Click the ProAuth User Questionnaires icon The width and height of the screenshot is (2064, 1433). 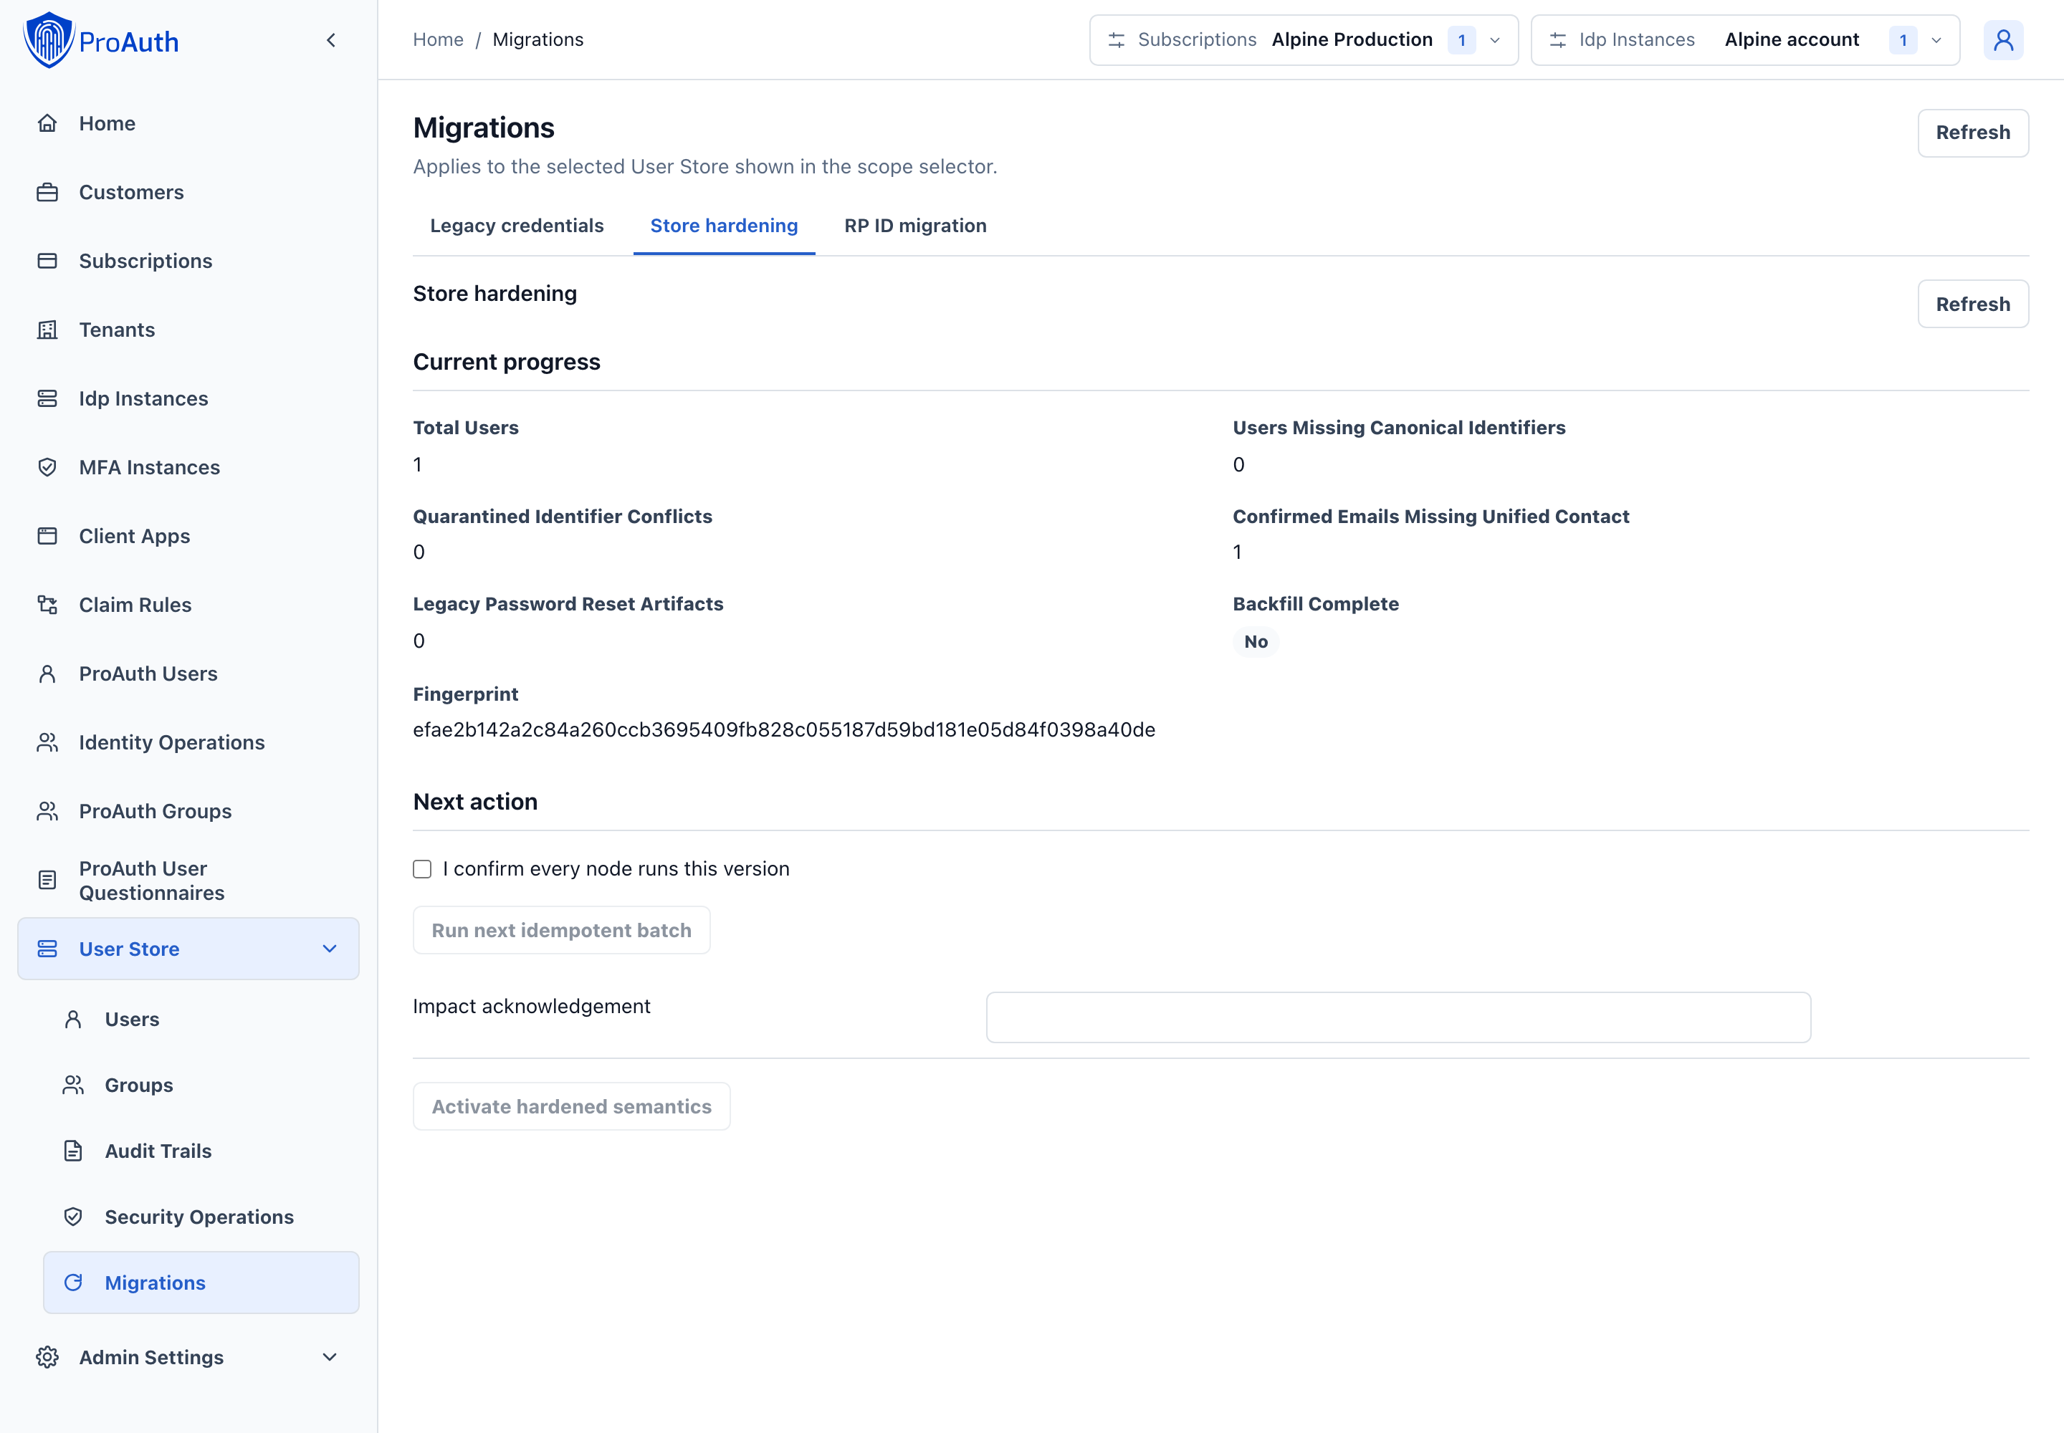[47, 880]
